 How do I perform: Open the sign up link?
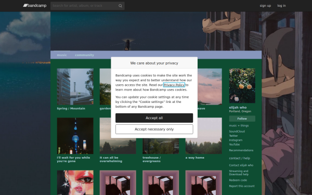point(265,6)
